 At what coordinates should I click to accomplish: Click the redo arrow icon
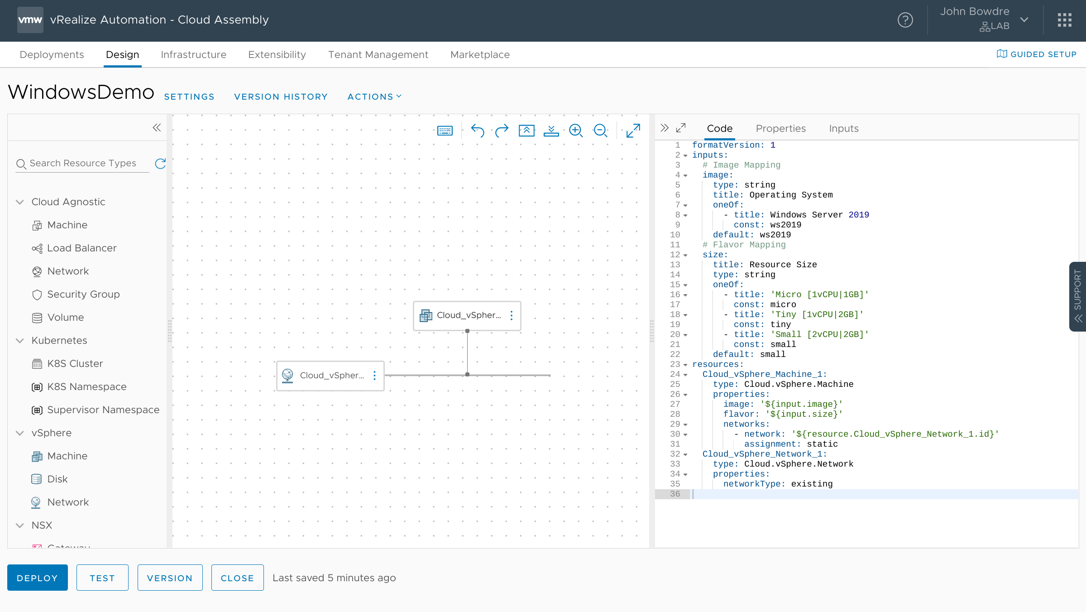click(x=501, y=130)
